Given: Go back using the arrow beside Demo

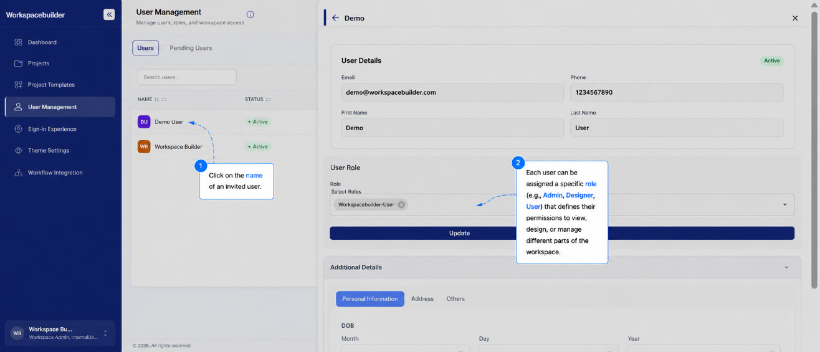Looking at the screenshot, I should pyautogui.click(x=335, y=18).
